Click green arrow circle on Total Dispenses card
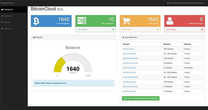The width and height of the screenshot is (208, 110). point(113,29)
